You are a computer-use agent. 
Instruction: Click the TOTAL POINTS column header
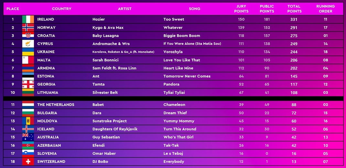click(294, 9)
